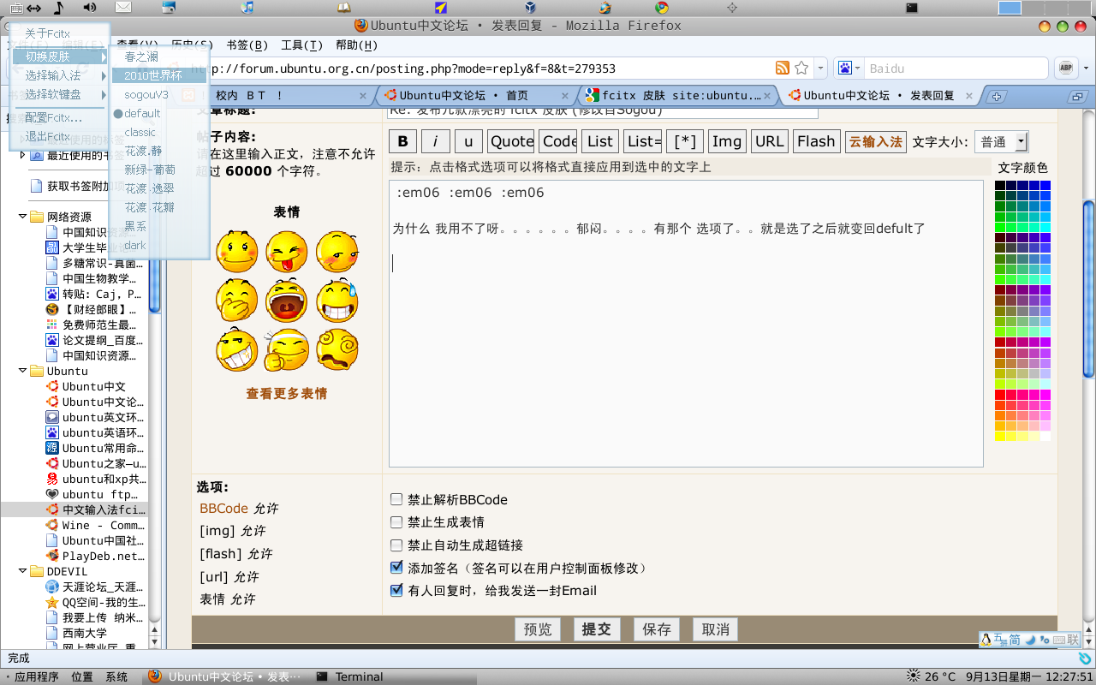Collapse the 网络资源 bookmark folder
The width and height of the screenshot is (1096, 685).
[x=23, y=217]
